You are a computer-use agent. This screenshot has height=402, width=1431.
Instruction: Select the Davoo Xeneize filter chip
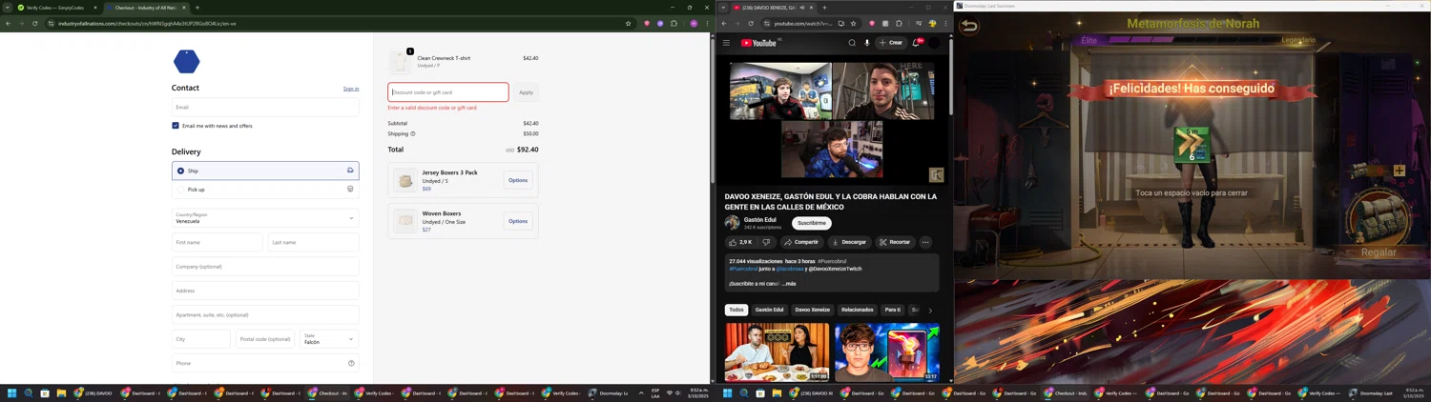[x=812, y=310]
